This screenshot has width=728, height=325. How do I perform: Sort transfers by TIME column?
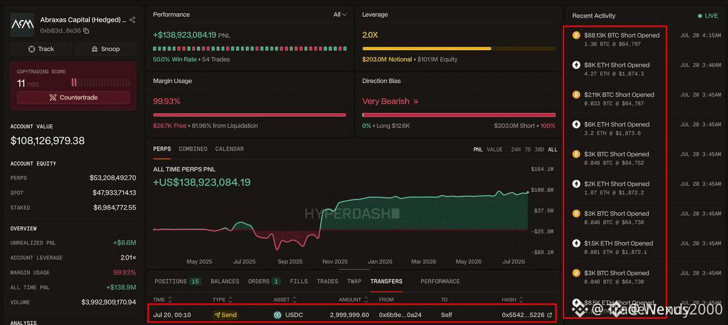point(163,300)
